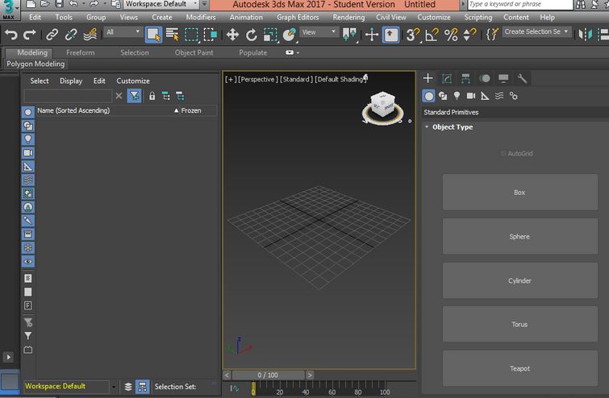Open the Graph Editors menu
The height and width of the screenshot is (398, 609).
tap(298, 18)
